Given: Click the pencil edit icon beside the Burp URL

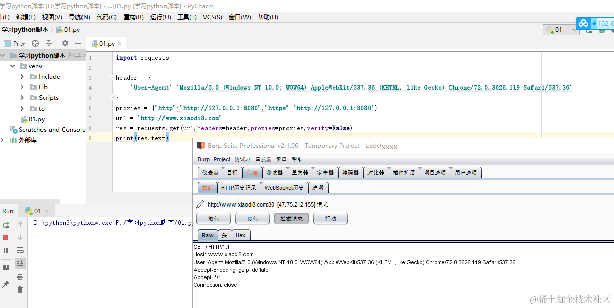Looking at the screenshot, I should click(200, 204).
